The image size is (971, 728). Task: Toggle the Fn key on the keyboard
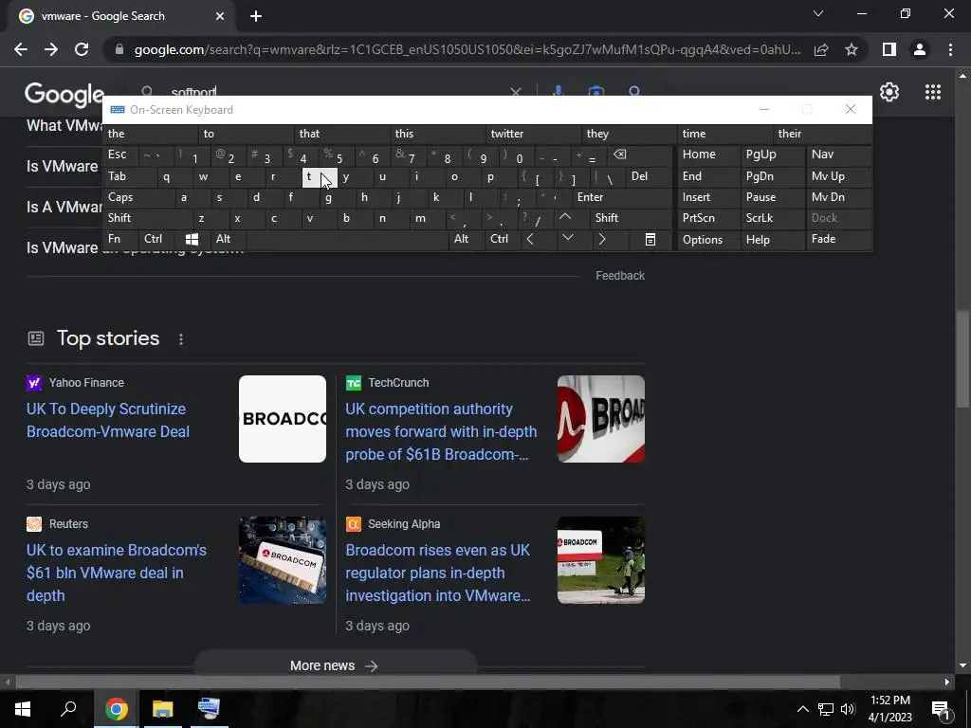[x=120, y=239]
